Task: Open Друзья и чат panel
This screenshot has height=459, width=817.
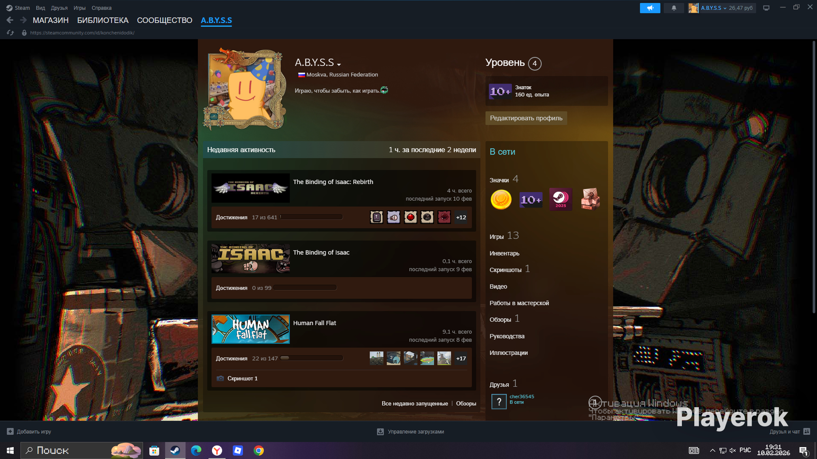Action: pyautogui.click(x=790, y=431)
